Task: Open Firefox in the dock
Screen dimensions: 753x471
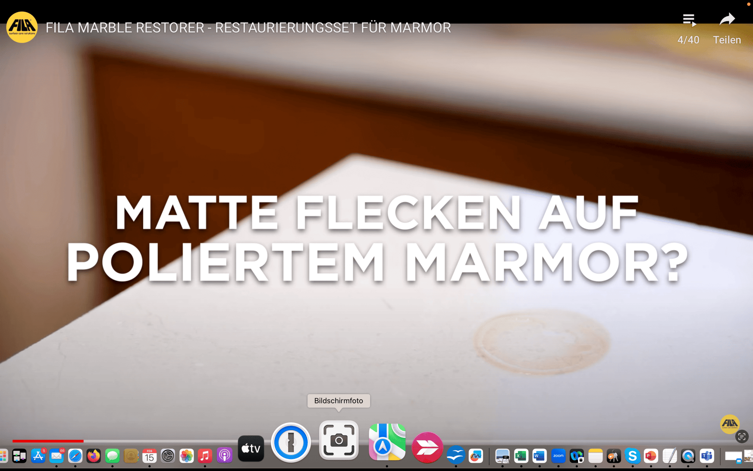Action: click(x=93, y=456)
